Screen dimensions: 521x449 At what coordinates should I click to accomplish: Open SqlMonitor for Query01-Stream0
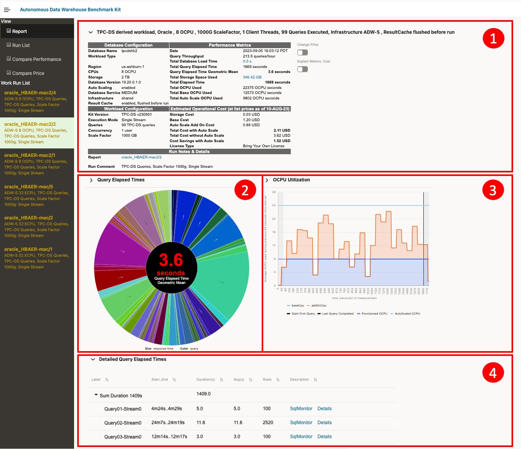point(301,409)
